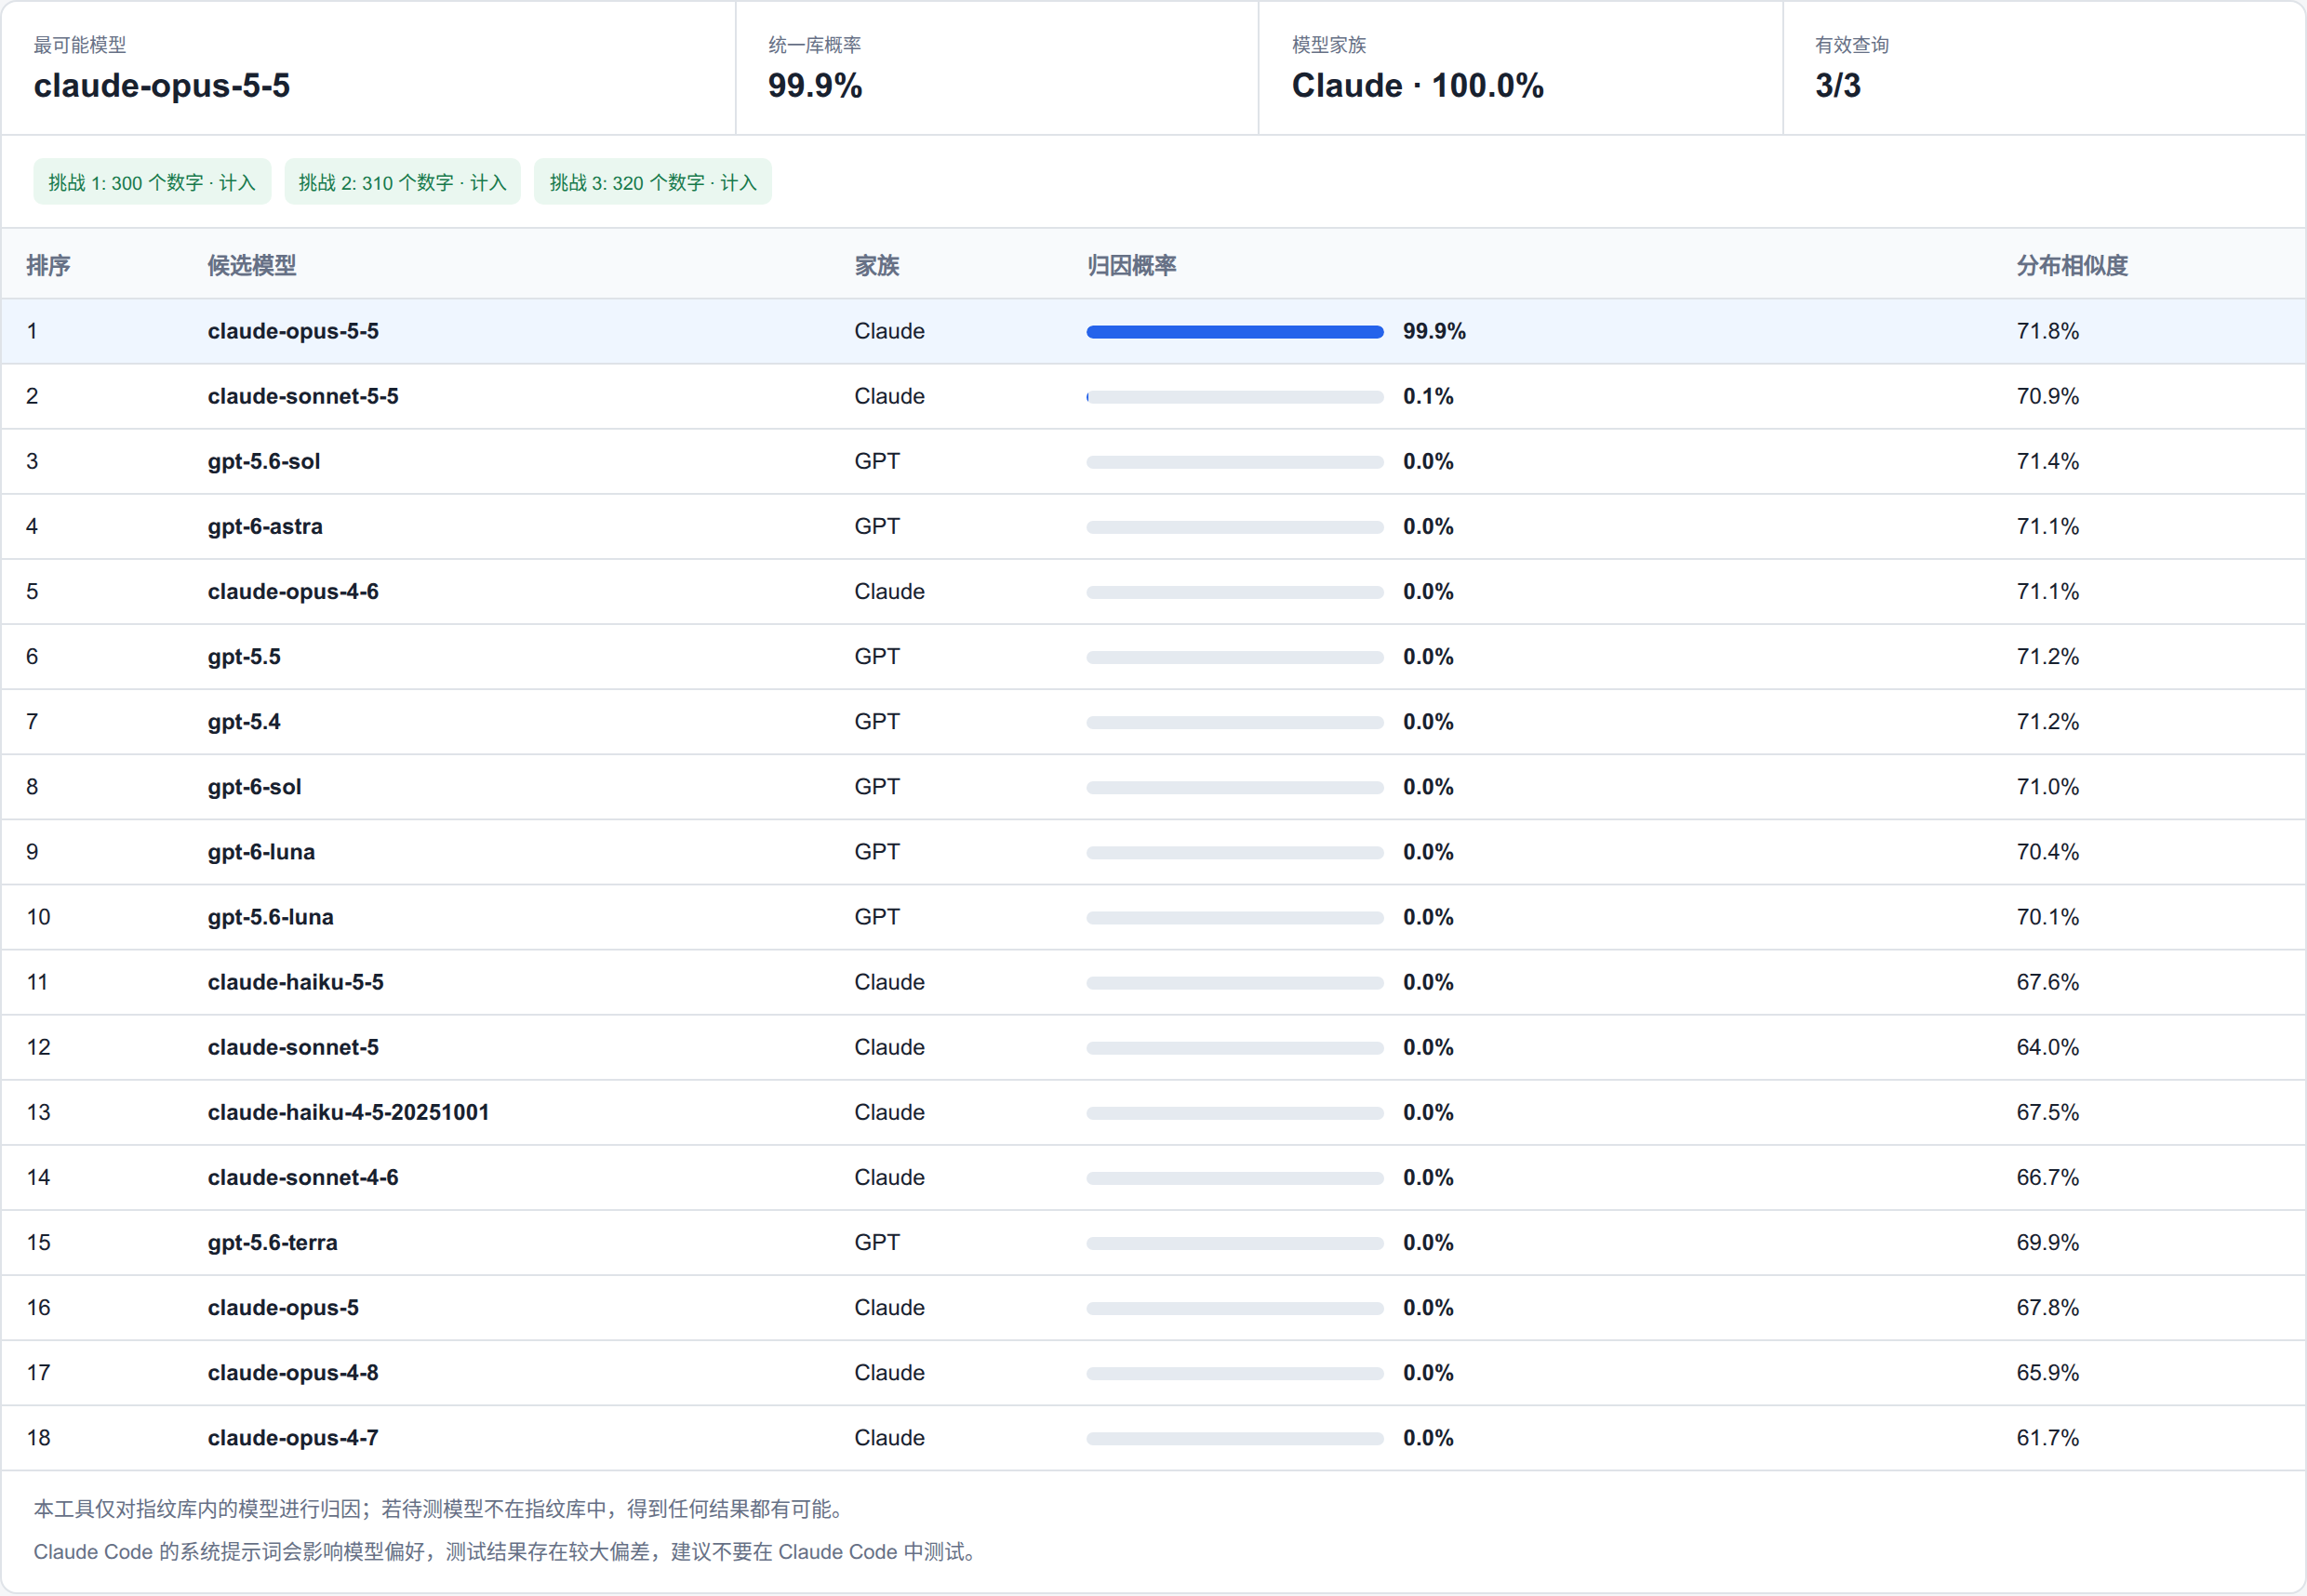
Task: Select the gpt-5.6-terra model name
Action: 273,1241
